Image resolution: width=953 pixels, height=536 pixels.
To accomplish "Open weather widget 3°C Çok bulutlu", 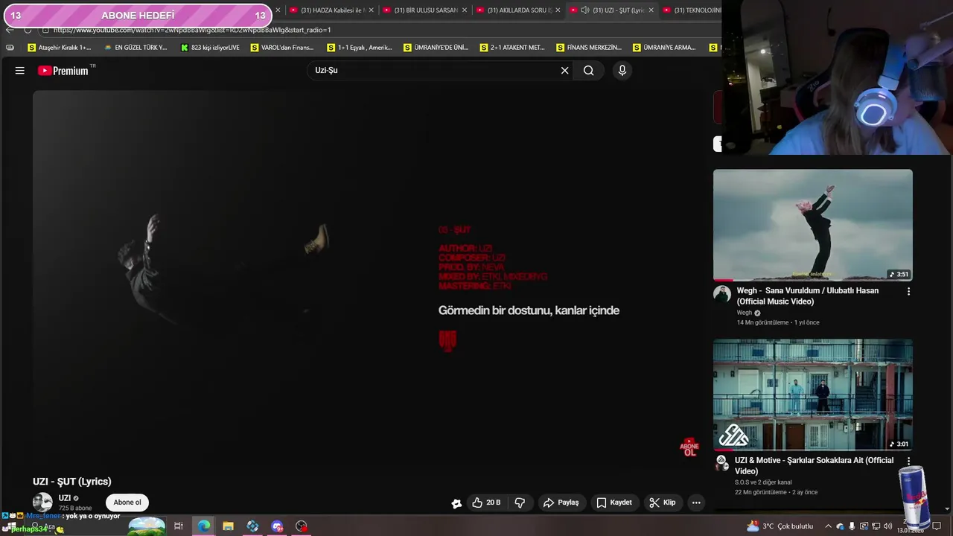I will point(780,526).
